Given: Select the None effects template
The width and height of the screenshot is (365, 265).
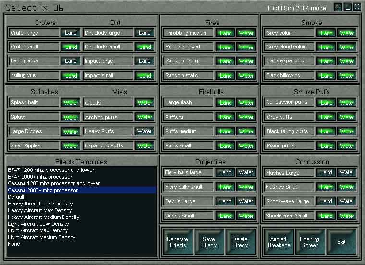Looking at the screenshot, I should 82,244.
